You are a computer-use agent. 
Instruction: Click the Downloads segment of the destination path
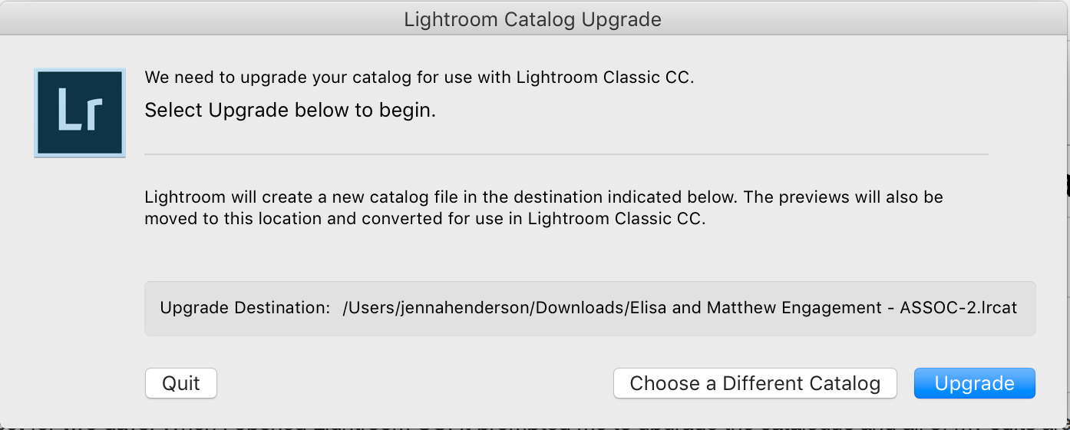[x=580, y=308]
